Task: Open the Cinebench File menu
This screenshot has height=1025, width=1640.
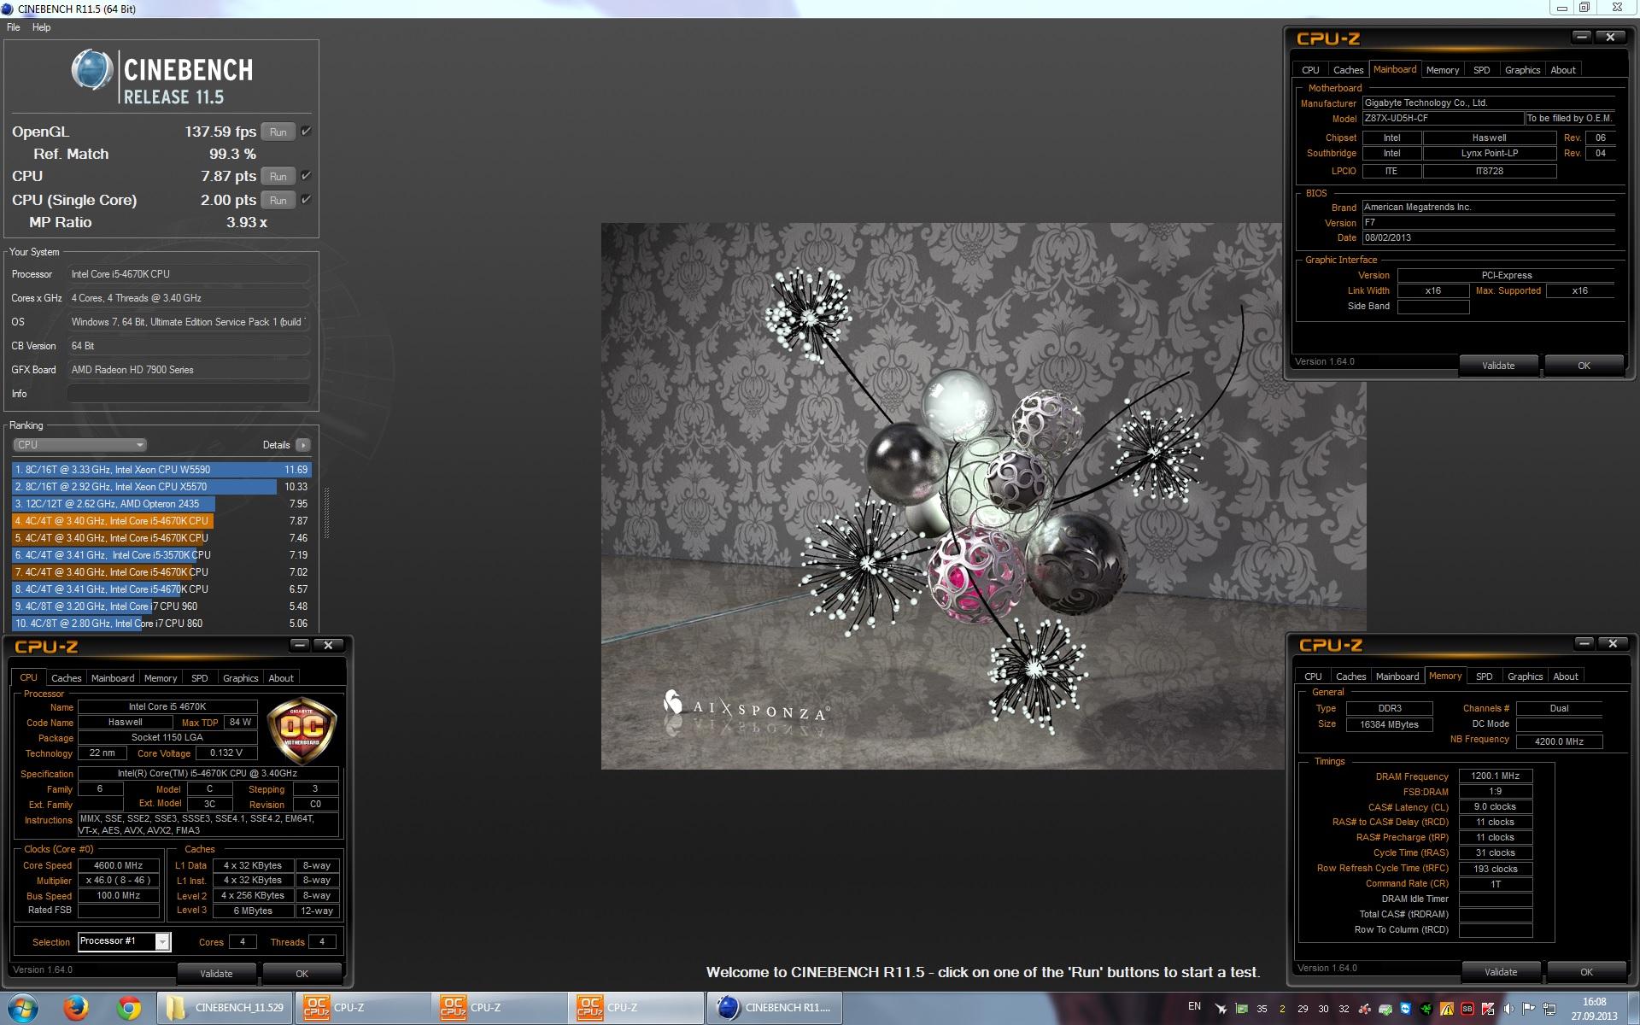Action: (14, 27)
